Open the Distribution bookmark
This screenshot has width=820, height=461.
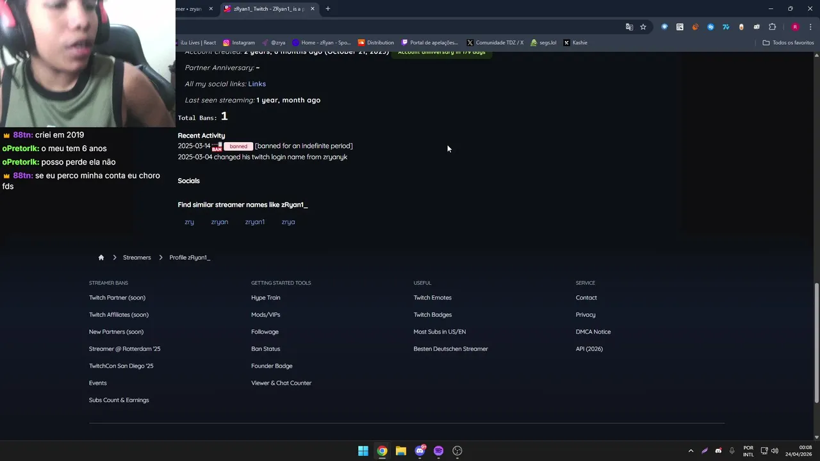(376, 43)
